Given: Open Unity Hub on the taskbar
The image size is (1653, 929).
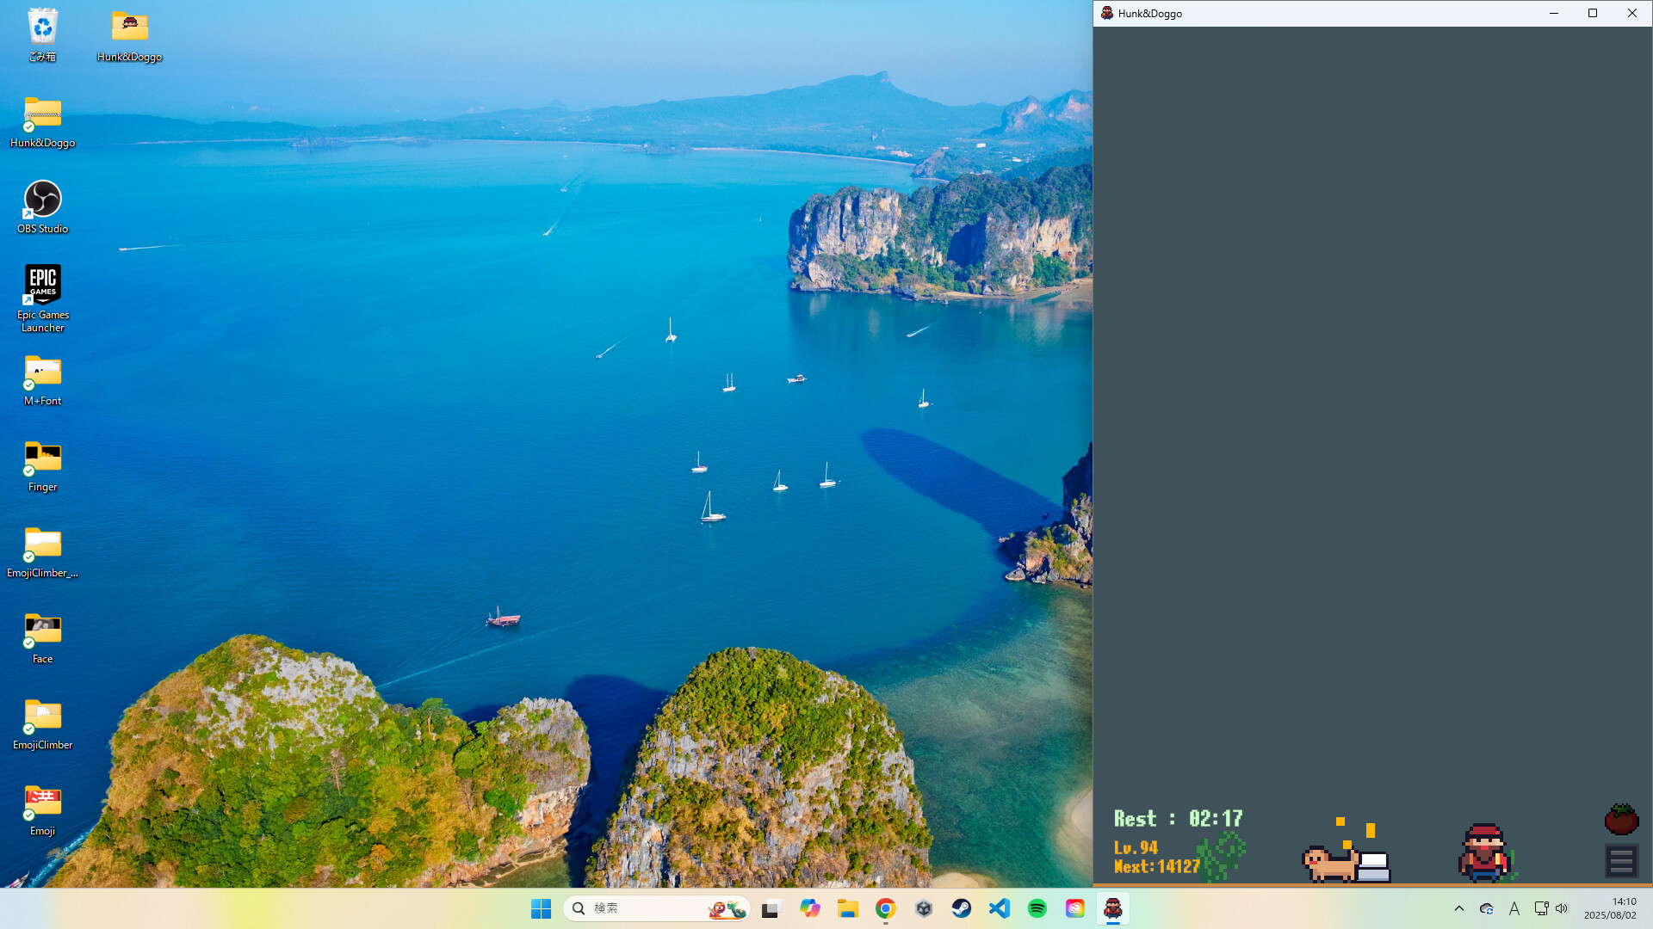Looking at the screenshot, I should pos(923,907).
